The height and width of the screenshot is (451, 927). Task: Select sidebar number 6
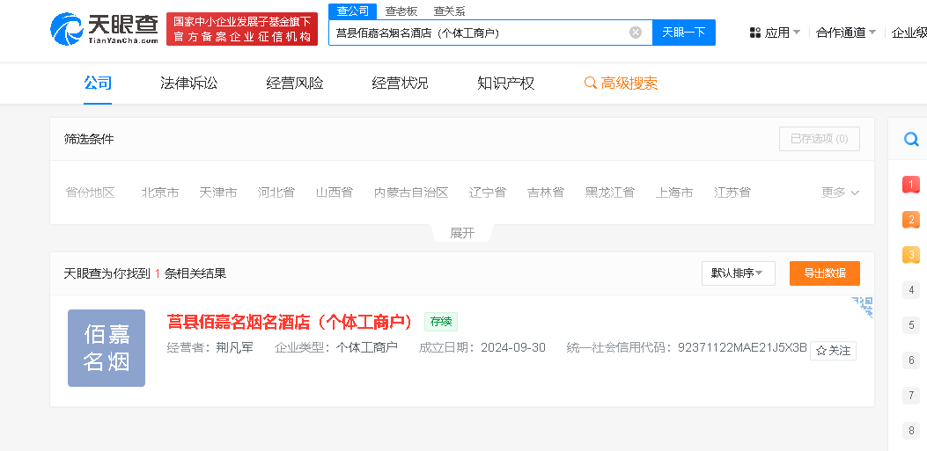point(911,360)
